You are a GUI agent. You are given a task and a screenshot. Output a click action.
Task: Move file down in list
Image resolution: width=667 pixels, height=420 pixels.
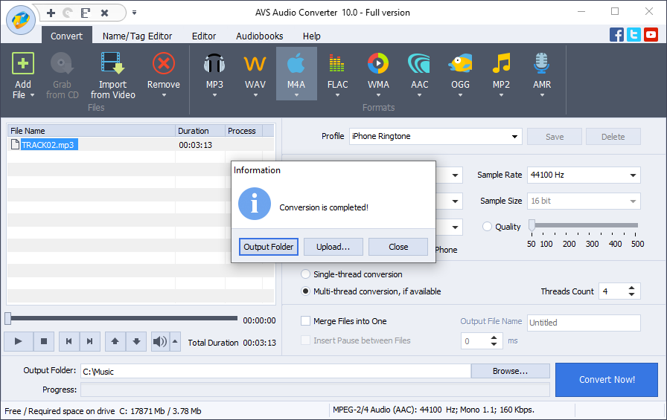136,341
